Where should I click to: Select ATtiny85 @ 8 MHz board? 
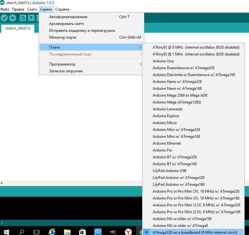tap(193, 47)
